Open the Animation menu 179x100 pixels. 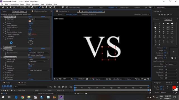pyautogui.click(x=35, y=4)
